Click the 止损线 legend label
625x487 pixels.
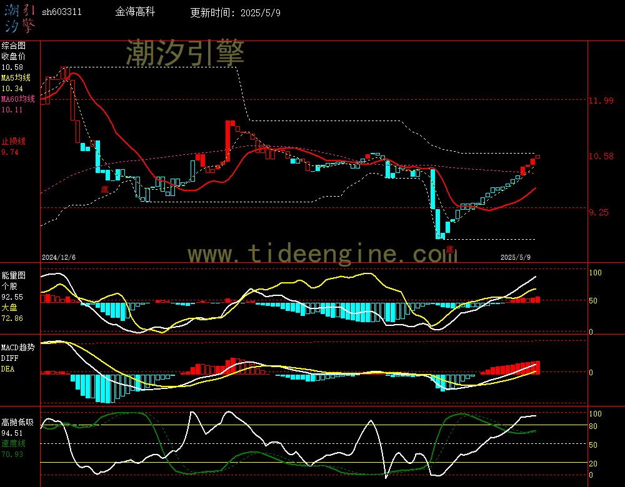coord(14,141)
